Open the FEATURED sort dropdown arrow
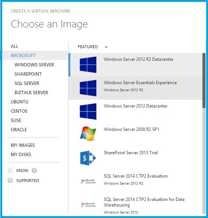 (x=106, y=47)
